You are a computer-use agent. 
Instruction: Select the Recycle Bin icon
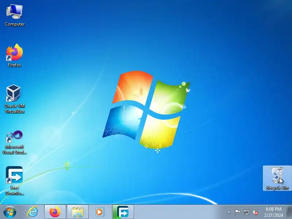pyautogui.click(x=277, y=178)
